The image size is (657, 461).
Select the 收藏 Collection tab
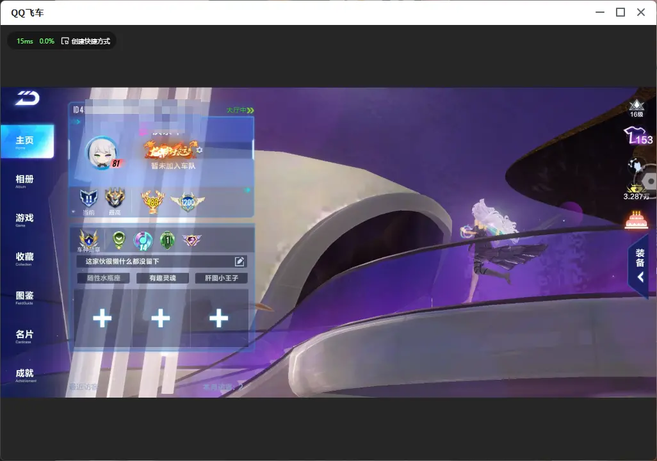click(x=24, y=259)
